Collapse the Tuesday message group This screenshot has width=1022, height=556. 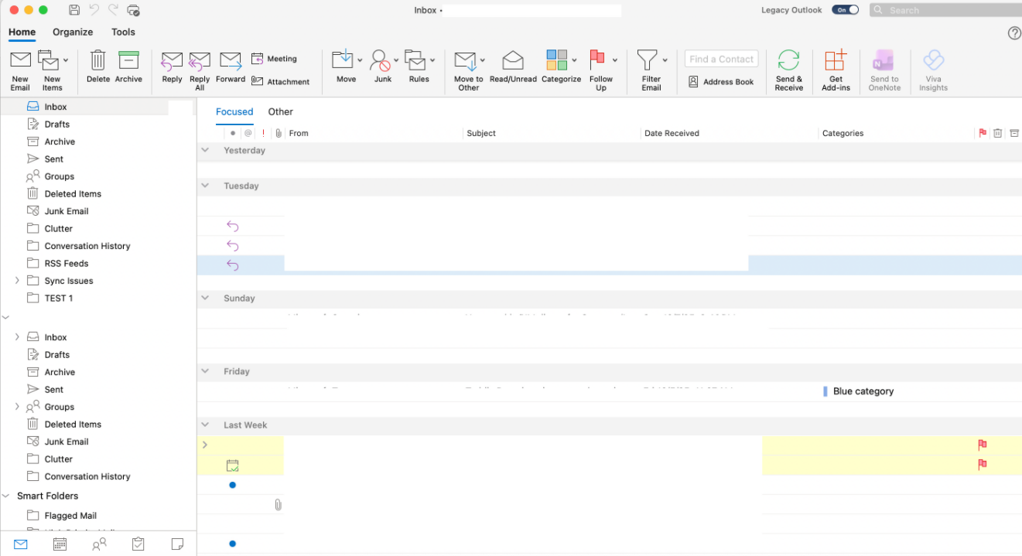[x=205, y=186]
